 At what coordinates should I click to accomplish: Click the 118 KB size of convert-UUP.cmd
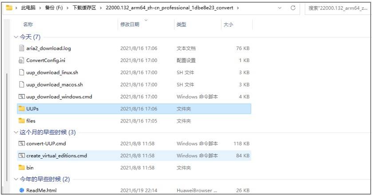241,143
